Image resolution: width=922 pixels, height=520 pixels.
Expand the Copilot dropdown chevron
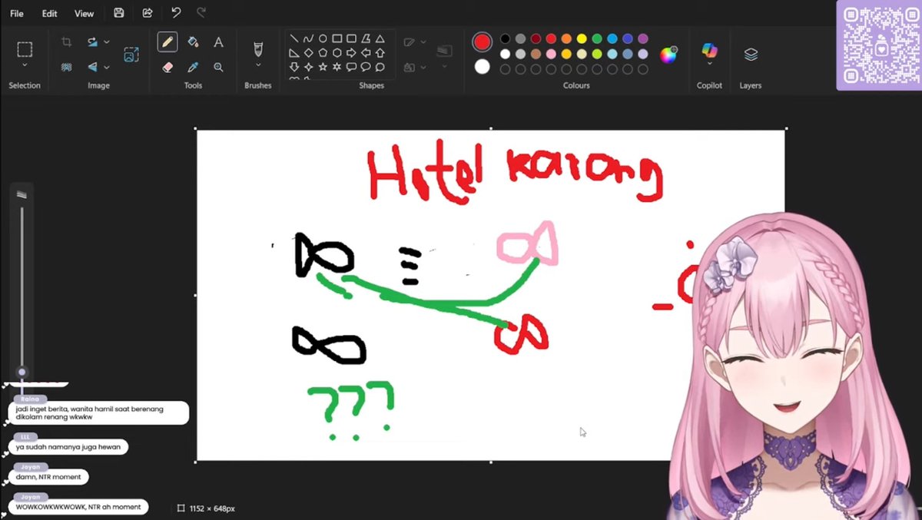(x=709, y=65)
